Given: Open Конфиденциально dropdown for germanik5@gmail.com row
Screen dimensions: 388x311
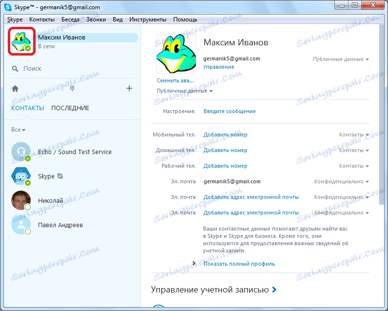Looking at the screenshot, I should pyautogui.click(x=342, y=181).
